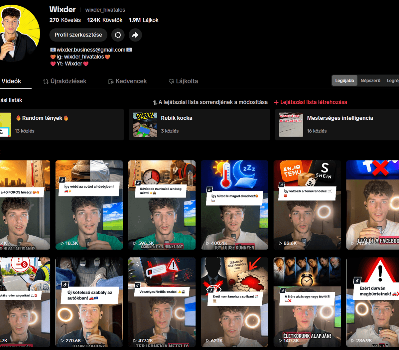Open Új kötelező szabály az autókban video
The image size is (399, 350).
tap(89, 302)
